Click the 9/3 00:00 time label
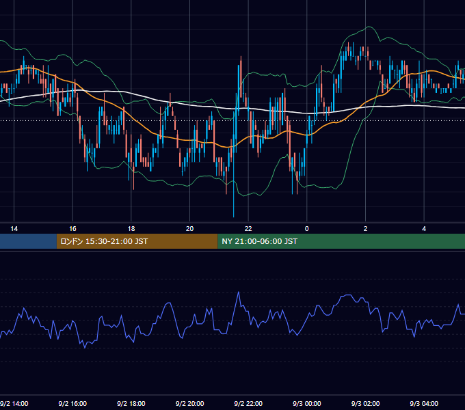The image size is (465, 410). (x=307, y=403)
